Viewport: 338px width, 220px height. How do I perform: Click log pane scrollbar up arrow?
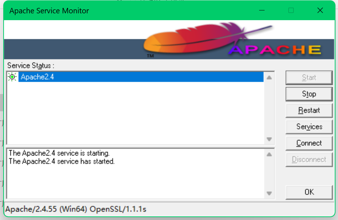click(269, 154)
